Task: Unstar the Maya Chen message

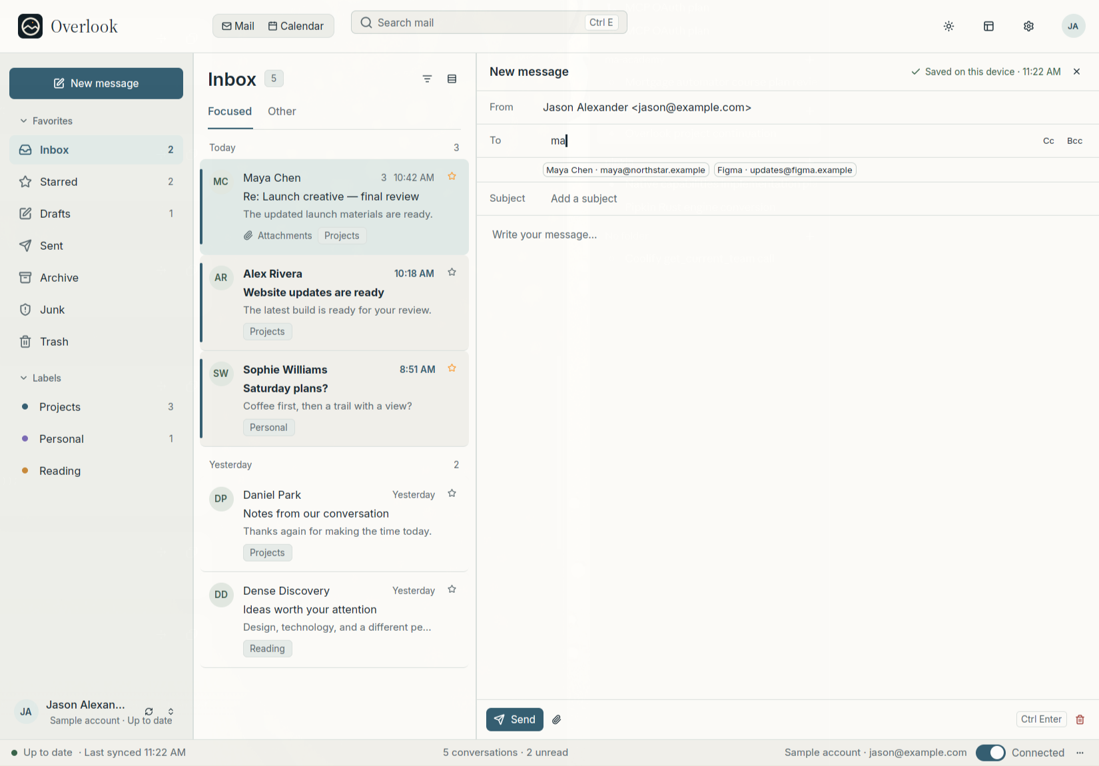Action: click(x=452, y=177)
